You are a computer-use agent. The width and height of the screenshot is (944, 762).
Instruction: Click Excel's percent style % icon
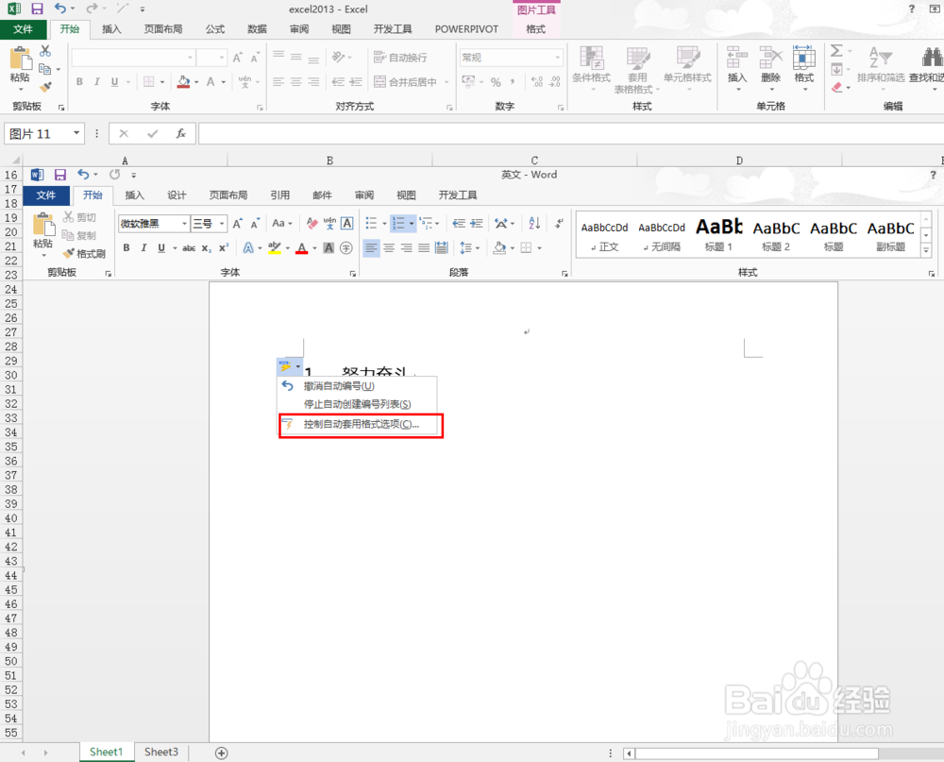click(x=496, y=82)
